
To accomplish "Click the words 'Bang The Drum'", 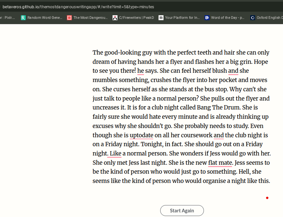I will tap(218, 108).
